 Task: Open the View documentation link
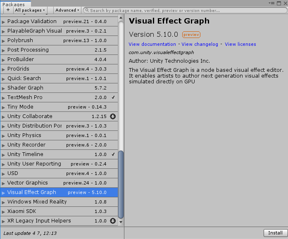pos(152,44)
